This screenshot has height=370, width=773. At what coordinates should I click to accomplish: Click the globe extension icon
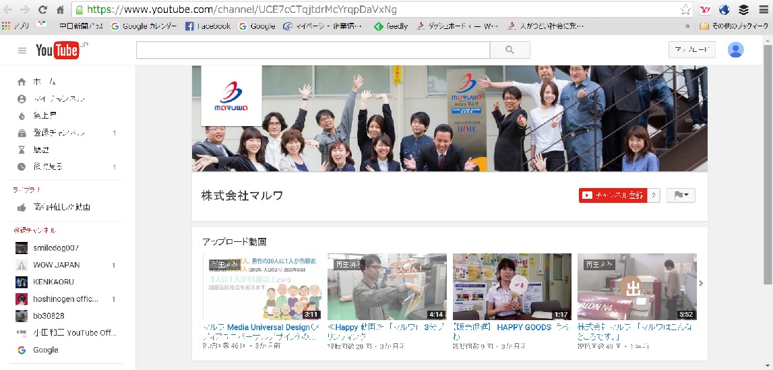point(724,10)
